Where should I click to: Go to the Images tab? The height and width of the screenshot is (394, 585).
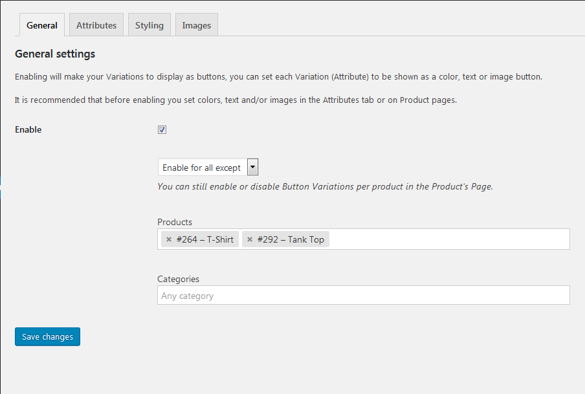pos(197,25)
